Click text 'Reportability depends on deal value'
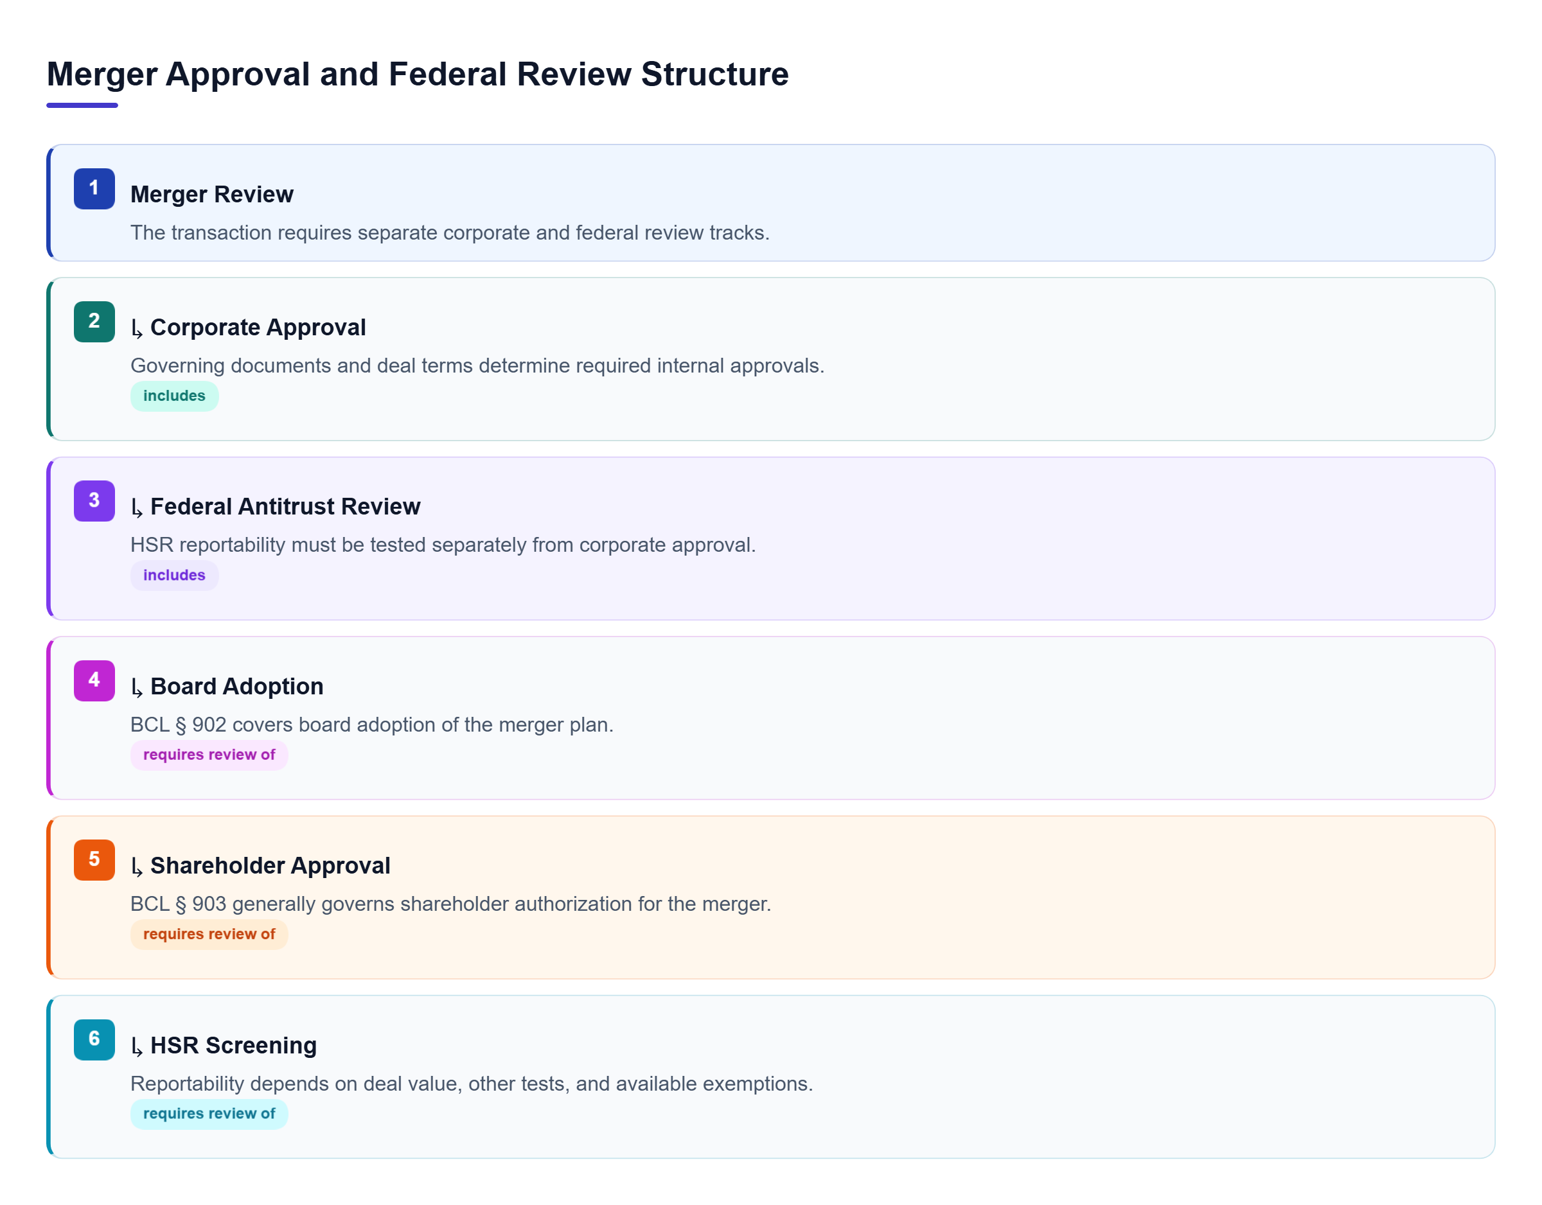 coord(296,1084)
